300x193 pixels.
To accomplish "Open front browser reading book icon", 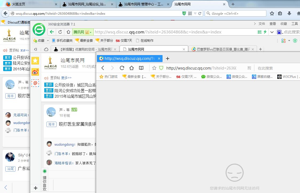I will click(141, 68).
